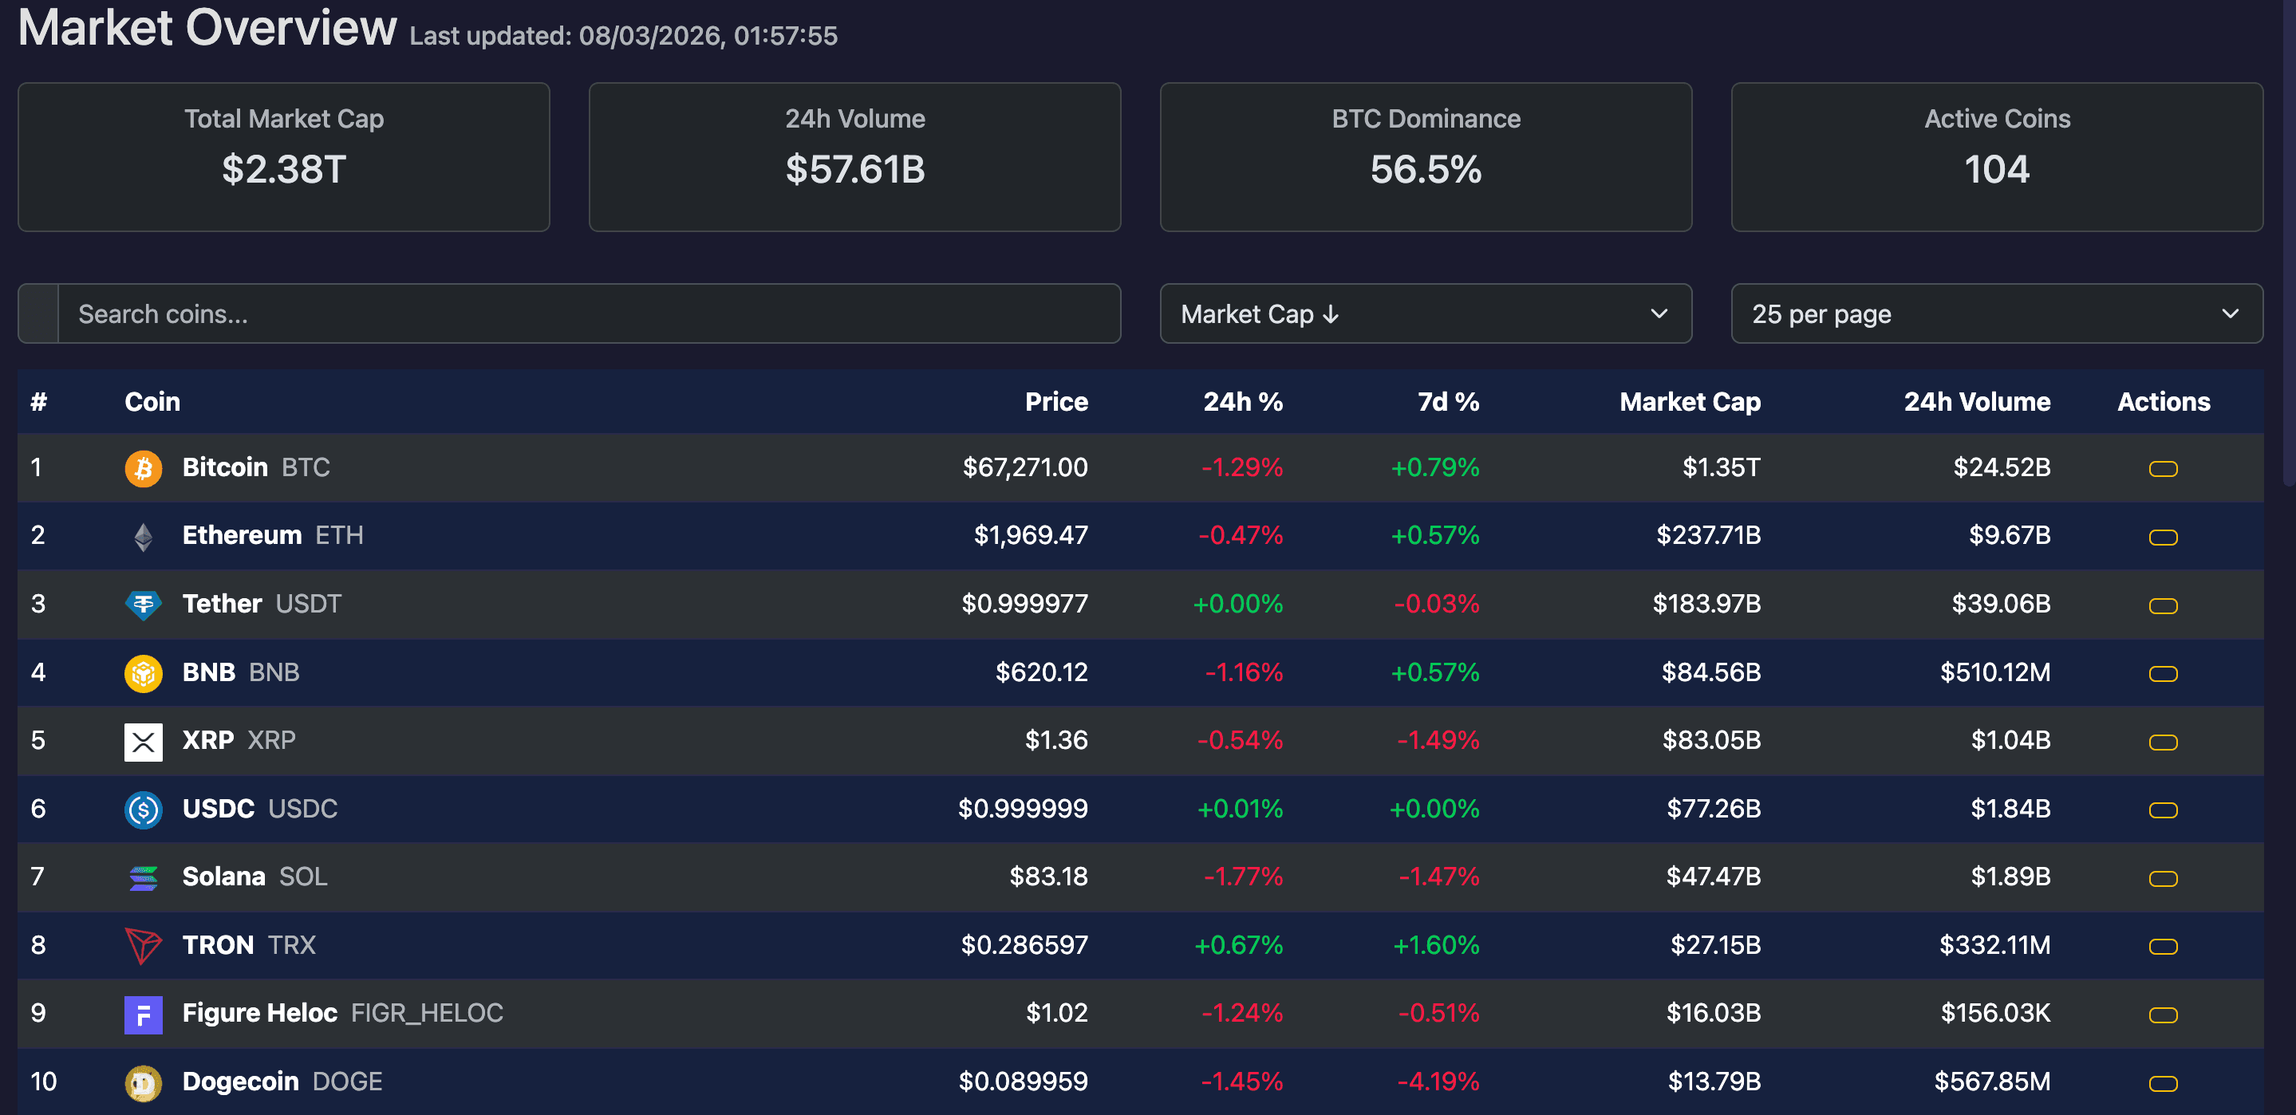Viewport: 2296px width, 1115px height.
Task: Click the Solana logo icon
Action: click(143, 878)
